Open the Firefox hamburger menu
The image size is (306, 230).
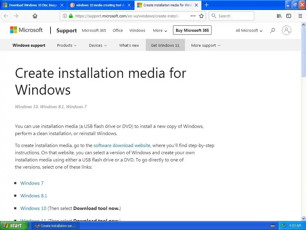pos(300,16)
